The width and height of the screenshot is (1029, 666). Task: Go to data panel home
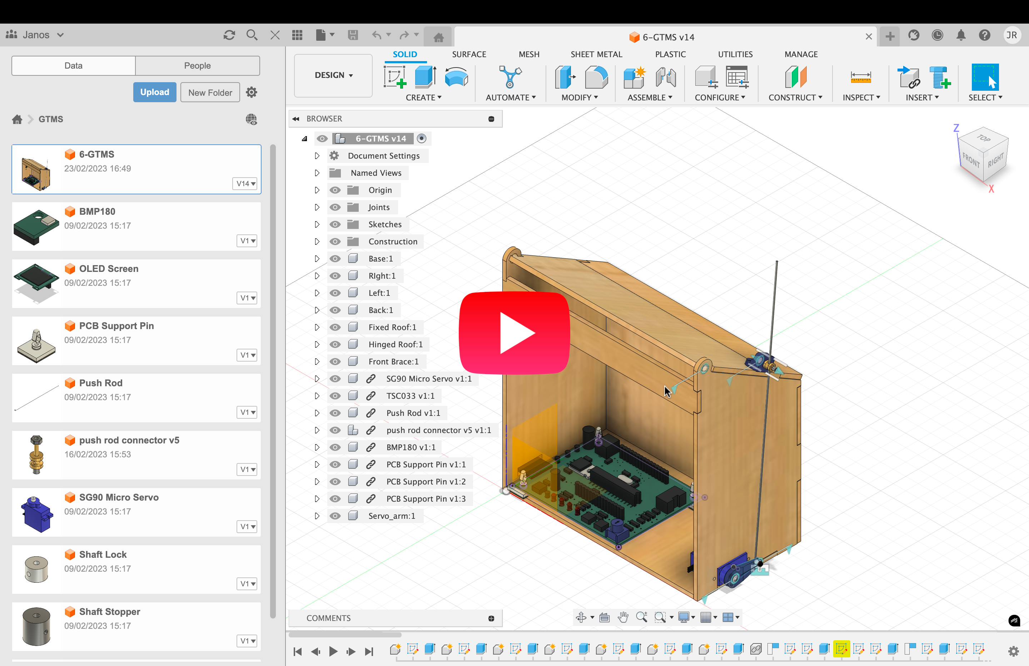click(17, 119)
